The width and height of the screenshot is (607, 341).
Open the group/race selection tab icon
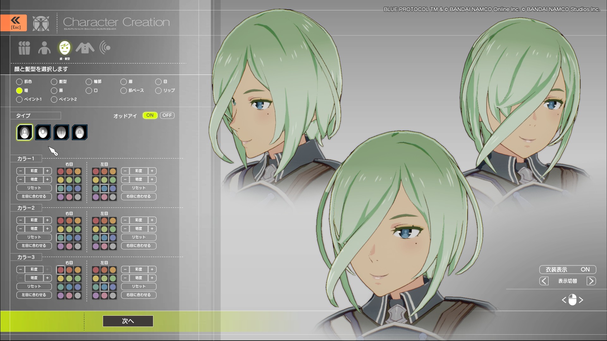point(24,48)
